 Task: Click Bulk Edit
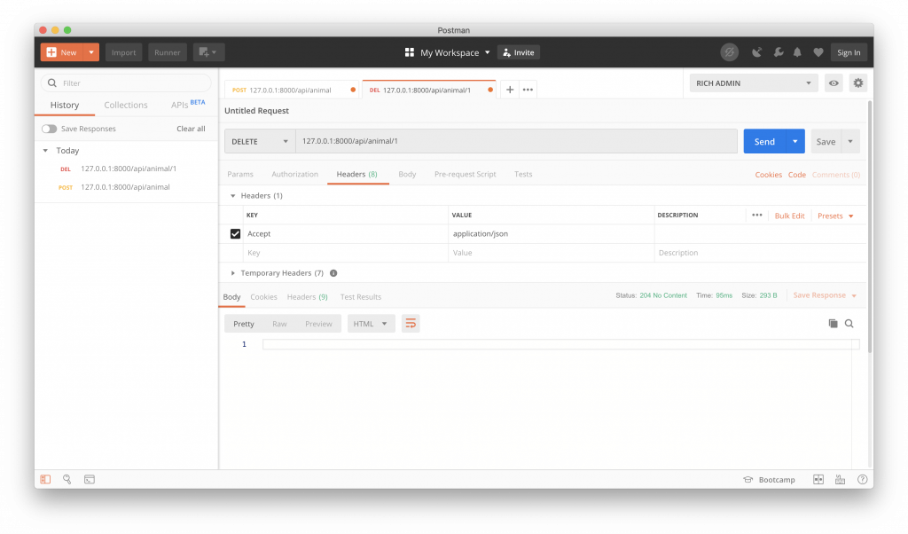pyautogui.click(x=789, y=216)
